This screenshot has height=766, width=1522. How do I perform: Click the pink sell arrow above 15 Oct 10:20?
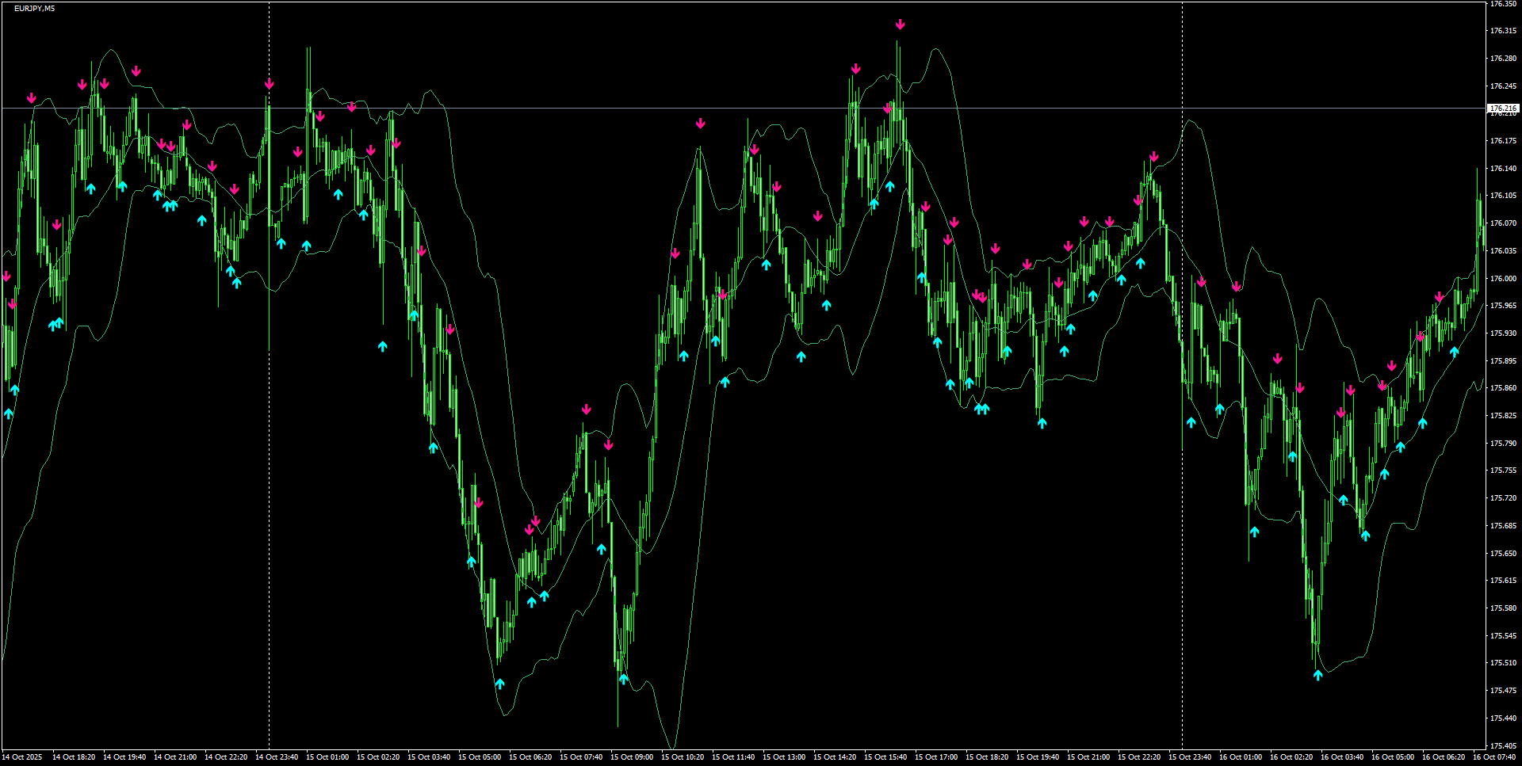click(x=699, y=123)
